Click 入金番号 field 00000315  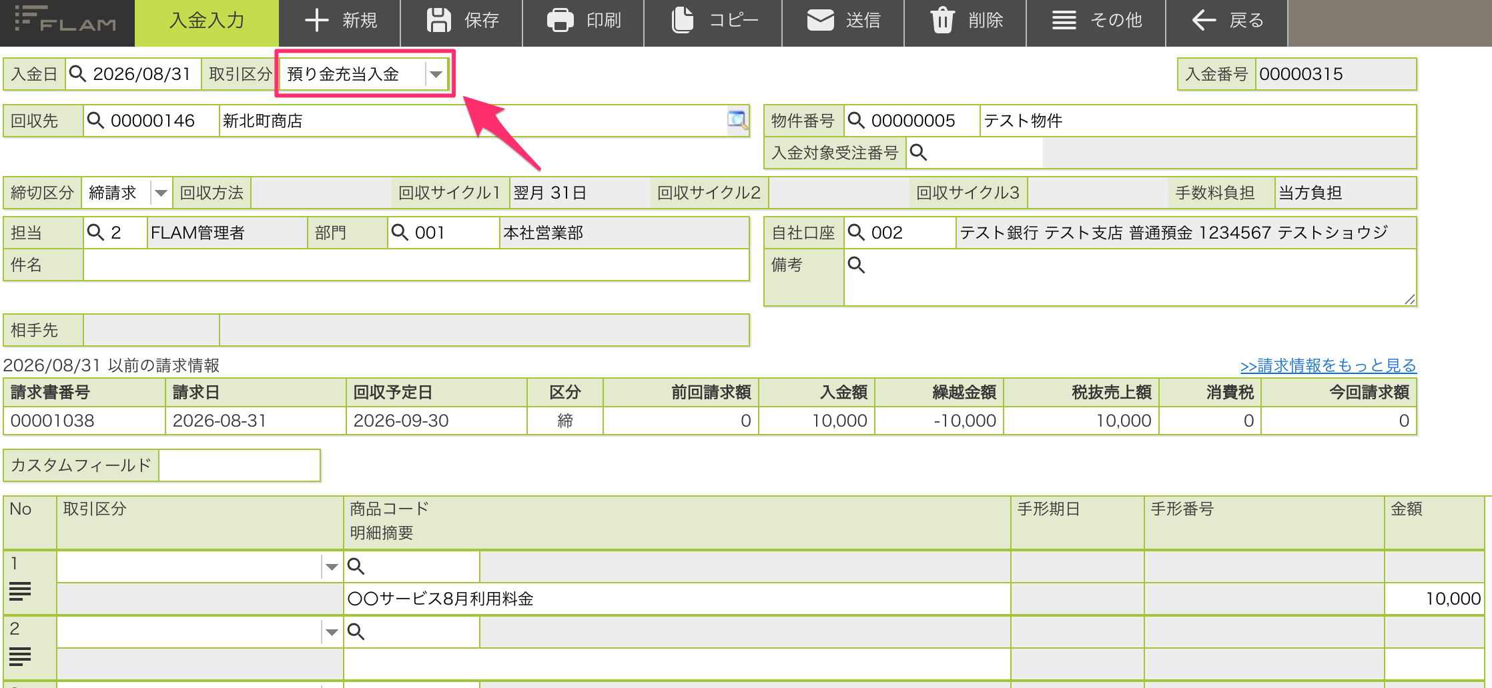(x=1335, y=74)
